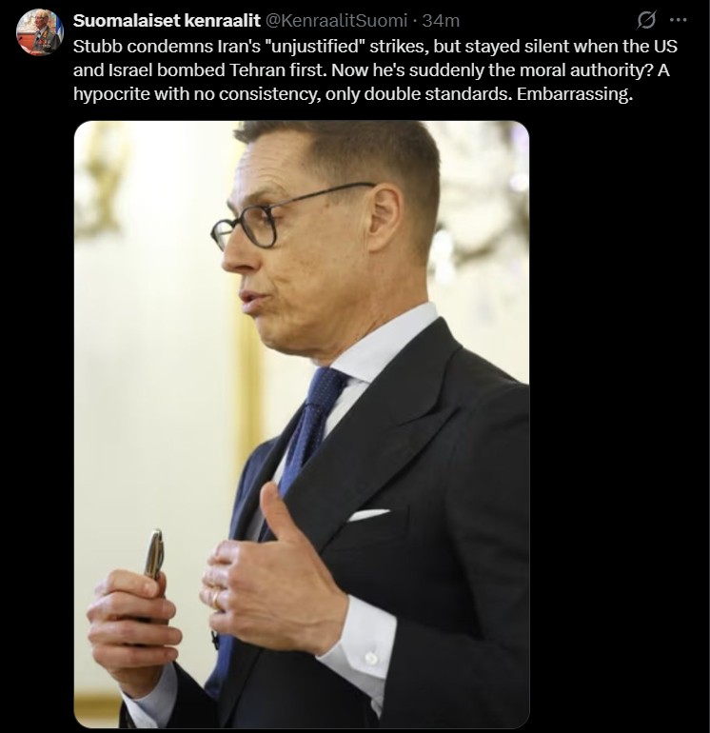The height and width of the screenshot is (733, 710).
Task: Click the wedding ring in the photo
Action: pyautogui.click(x=216, y=598)
